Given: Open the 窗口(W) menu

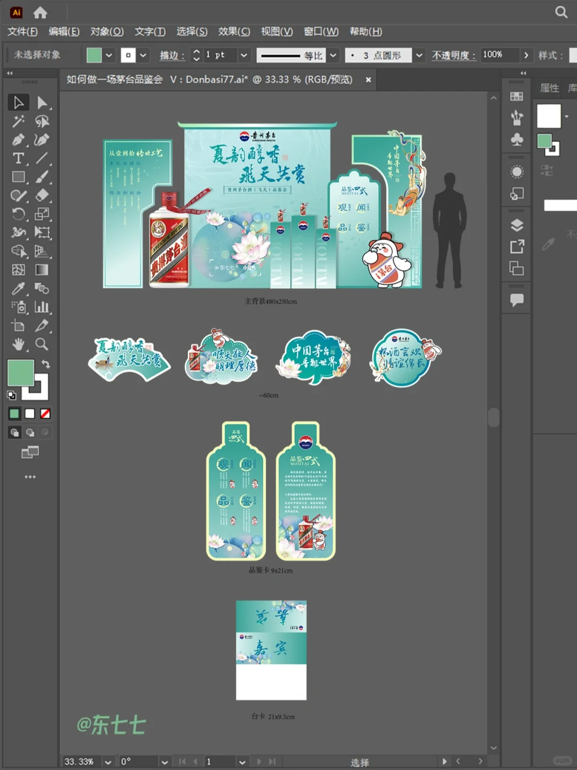Looking at the screenshot, I should click(321, 32).
